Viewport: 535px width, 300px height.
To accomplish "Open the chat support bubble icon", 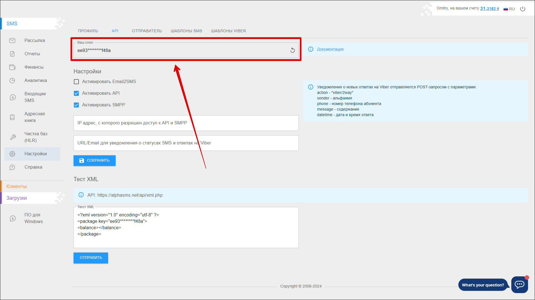I will [x=519, y=284].
